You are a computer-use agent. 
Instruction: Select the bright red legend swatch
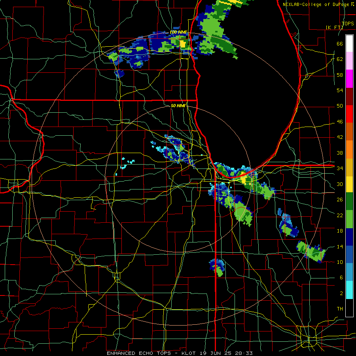(x=349, y=114)
